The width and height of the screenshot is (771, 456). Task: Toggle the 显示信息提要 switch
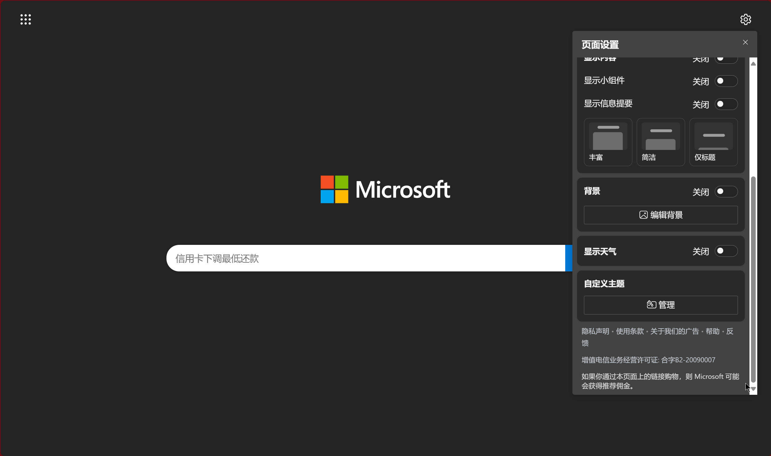726,104
